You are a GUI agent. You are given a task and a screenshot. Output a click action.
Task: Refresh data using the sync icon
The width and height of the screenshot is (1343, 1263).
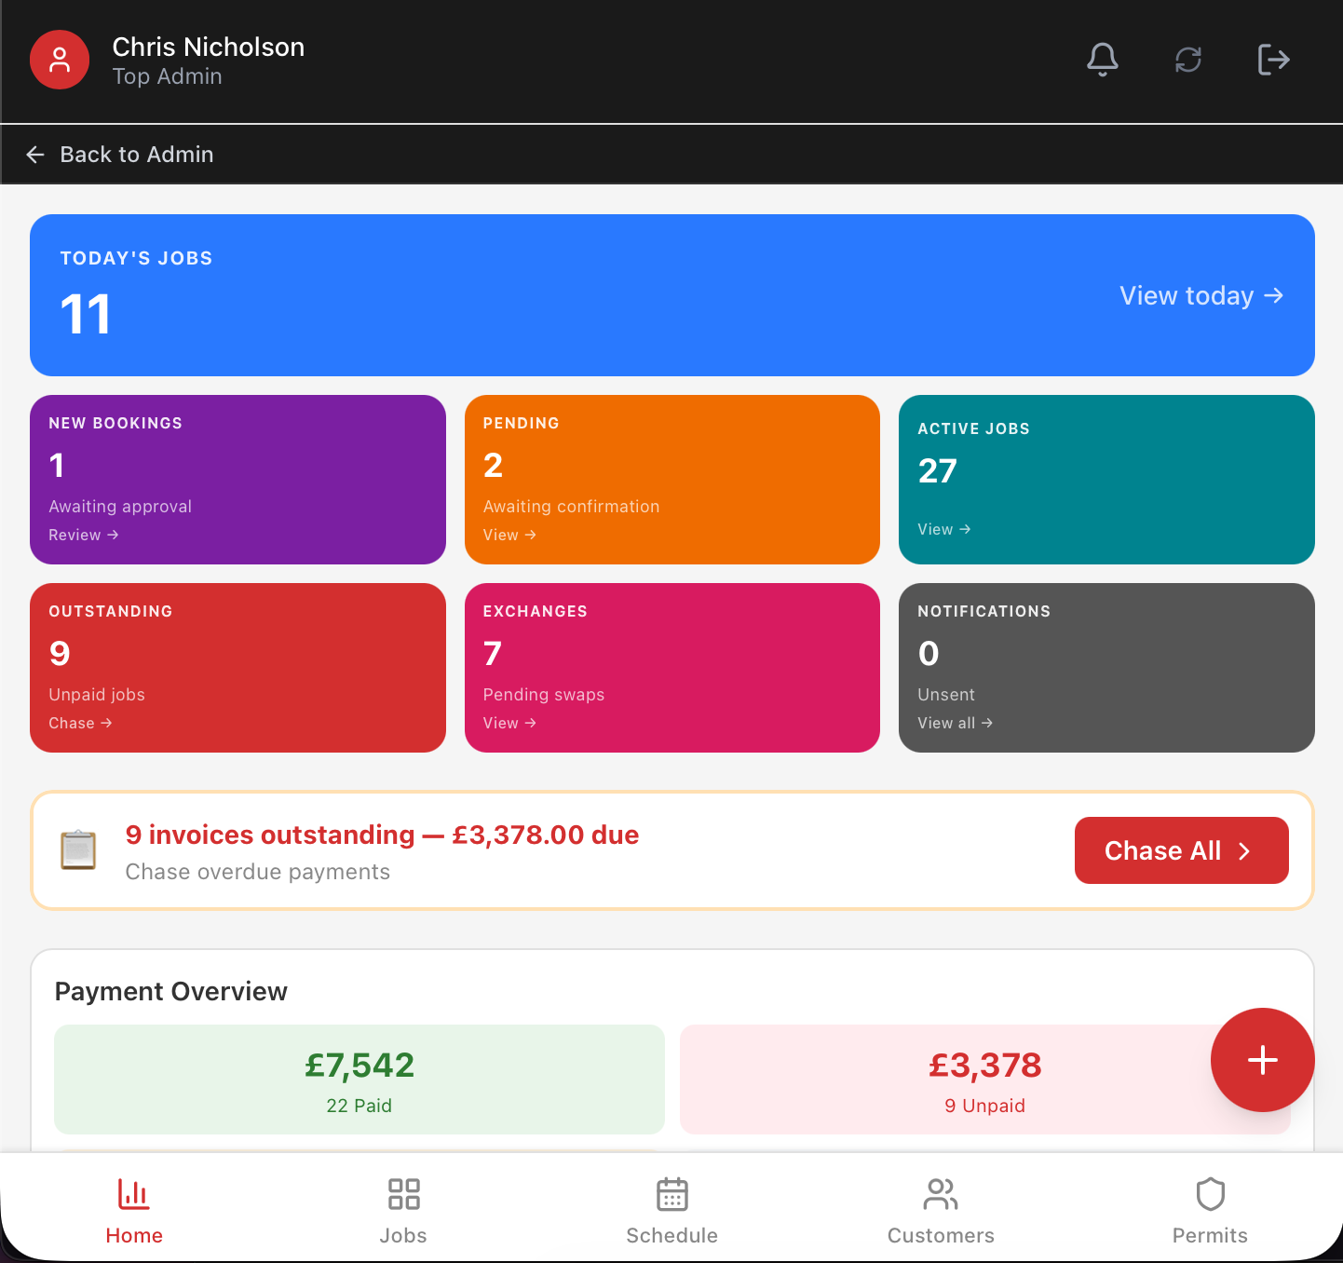(1187, 60)
